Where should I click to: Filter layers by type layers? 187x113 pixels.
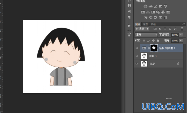tap(165, 29)
